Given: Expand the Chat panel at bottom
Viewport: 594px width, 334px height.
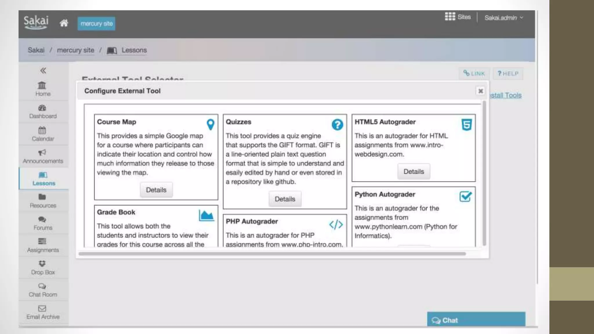Looking at the screenshot, I should [x=476, y=320].
